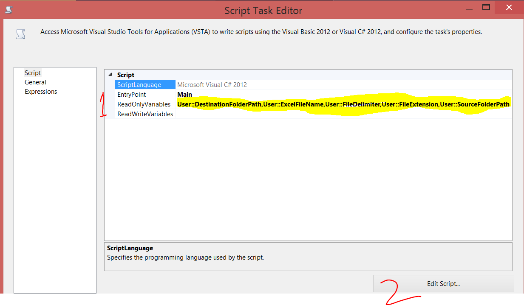524x305 pixels.
Task: Select the EntryPoint property row
Action: click(132, 94)
